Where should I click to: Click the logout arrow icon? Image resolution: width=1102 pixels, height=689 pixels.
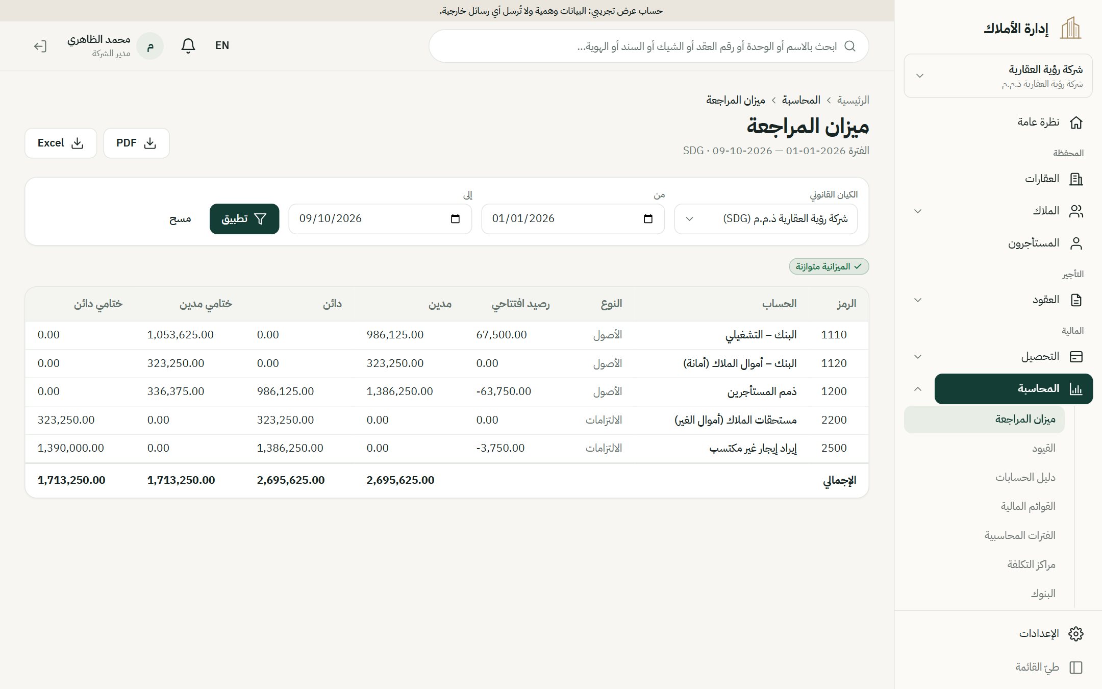pos(40,46)
